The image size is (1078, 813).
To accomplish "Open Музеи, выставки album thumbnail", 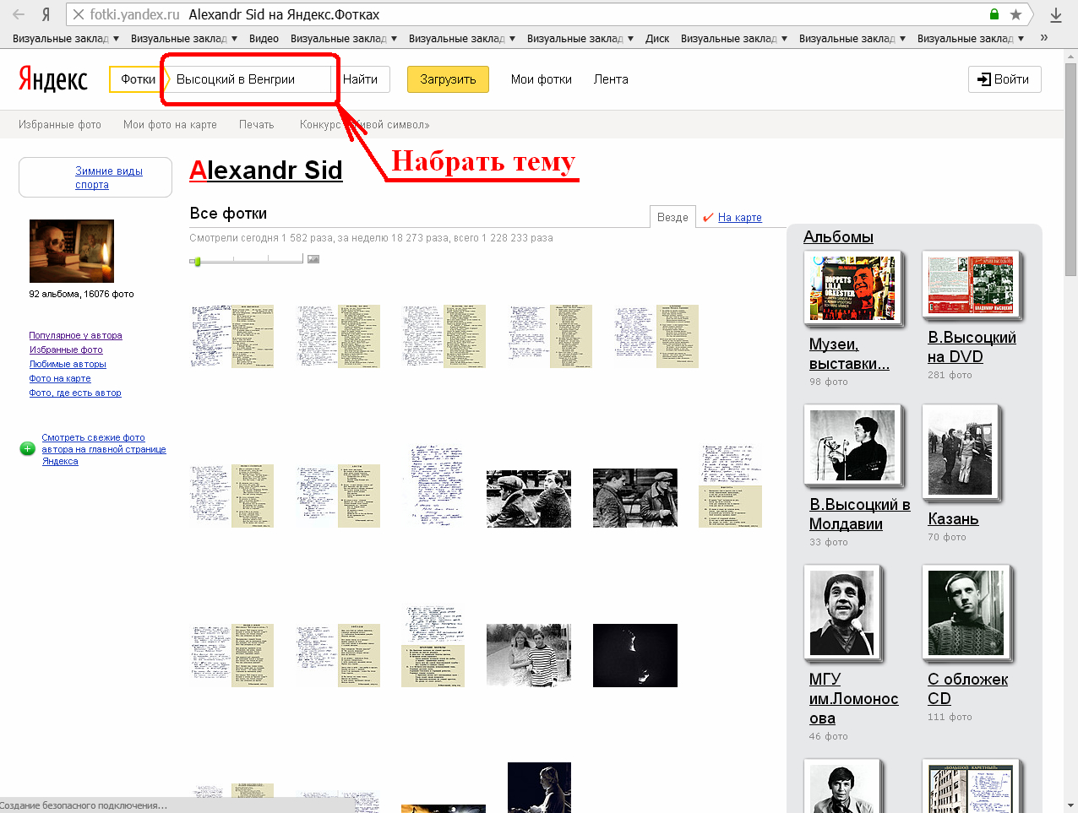I will (852, 288).
